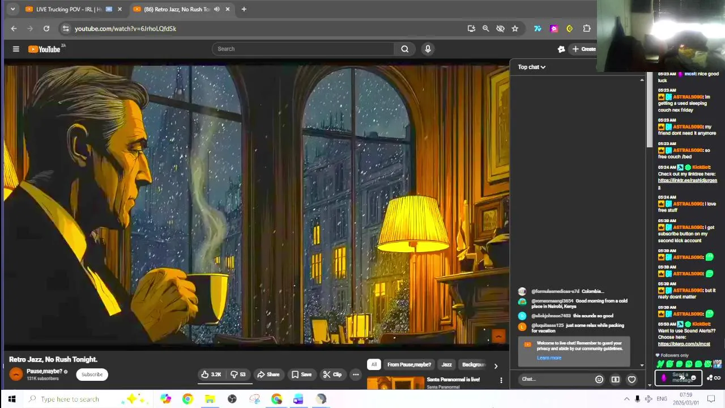Subscribe to Pause,maybe? channel
725x408 pixels.
pos(92,375)
